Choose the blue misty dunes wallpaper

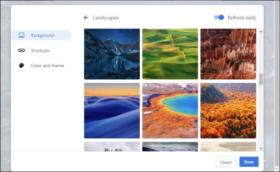click(x=112, y=111)
